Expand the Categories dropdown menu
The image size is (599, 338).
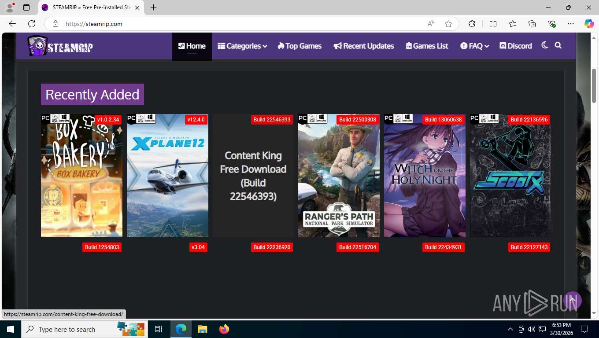(x=242, y=46)
